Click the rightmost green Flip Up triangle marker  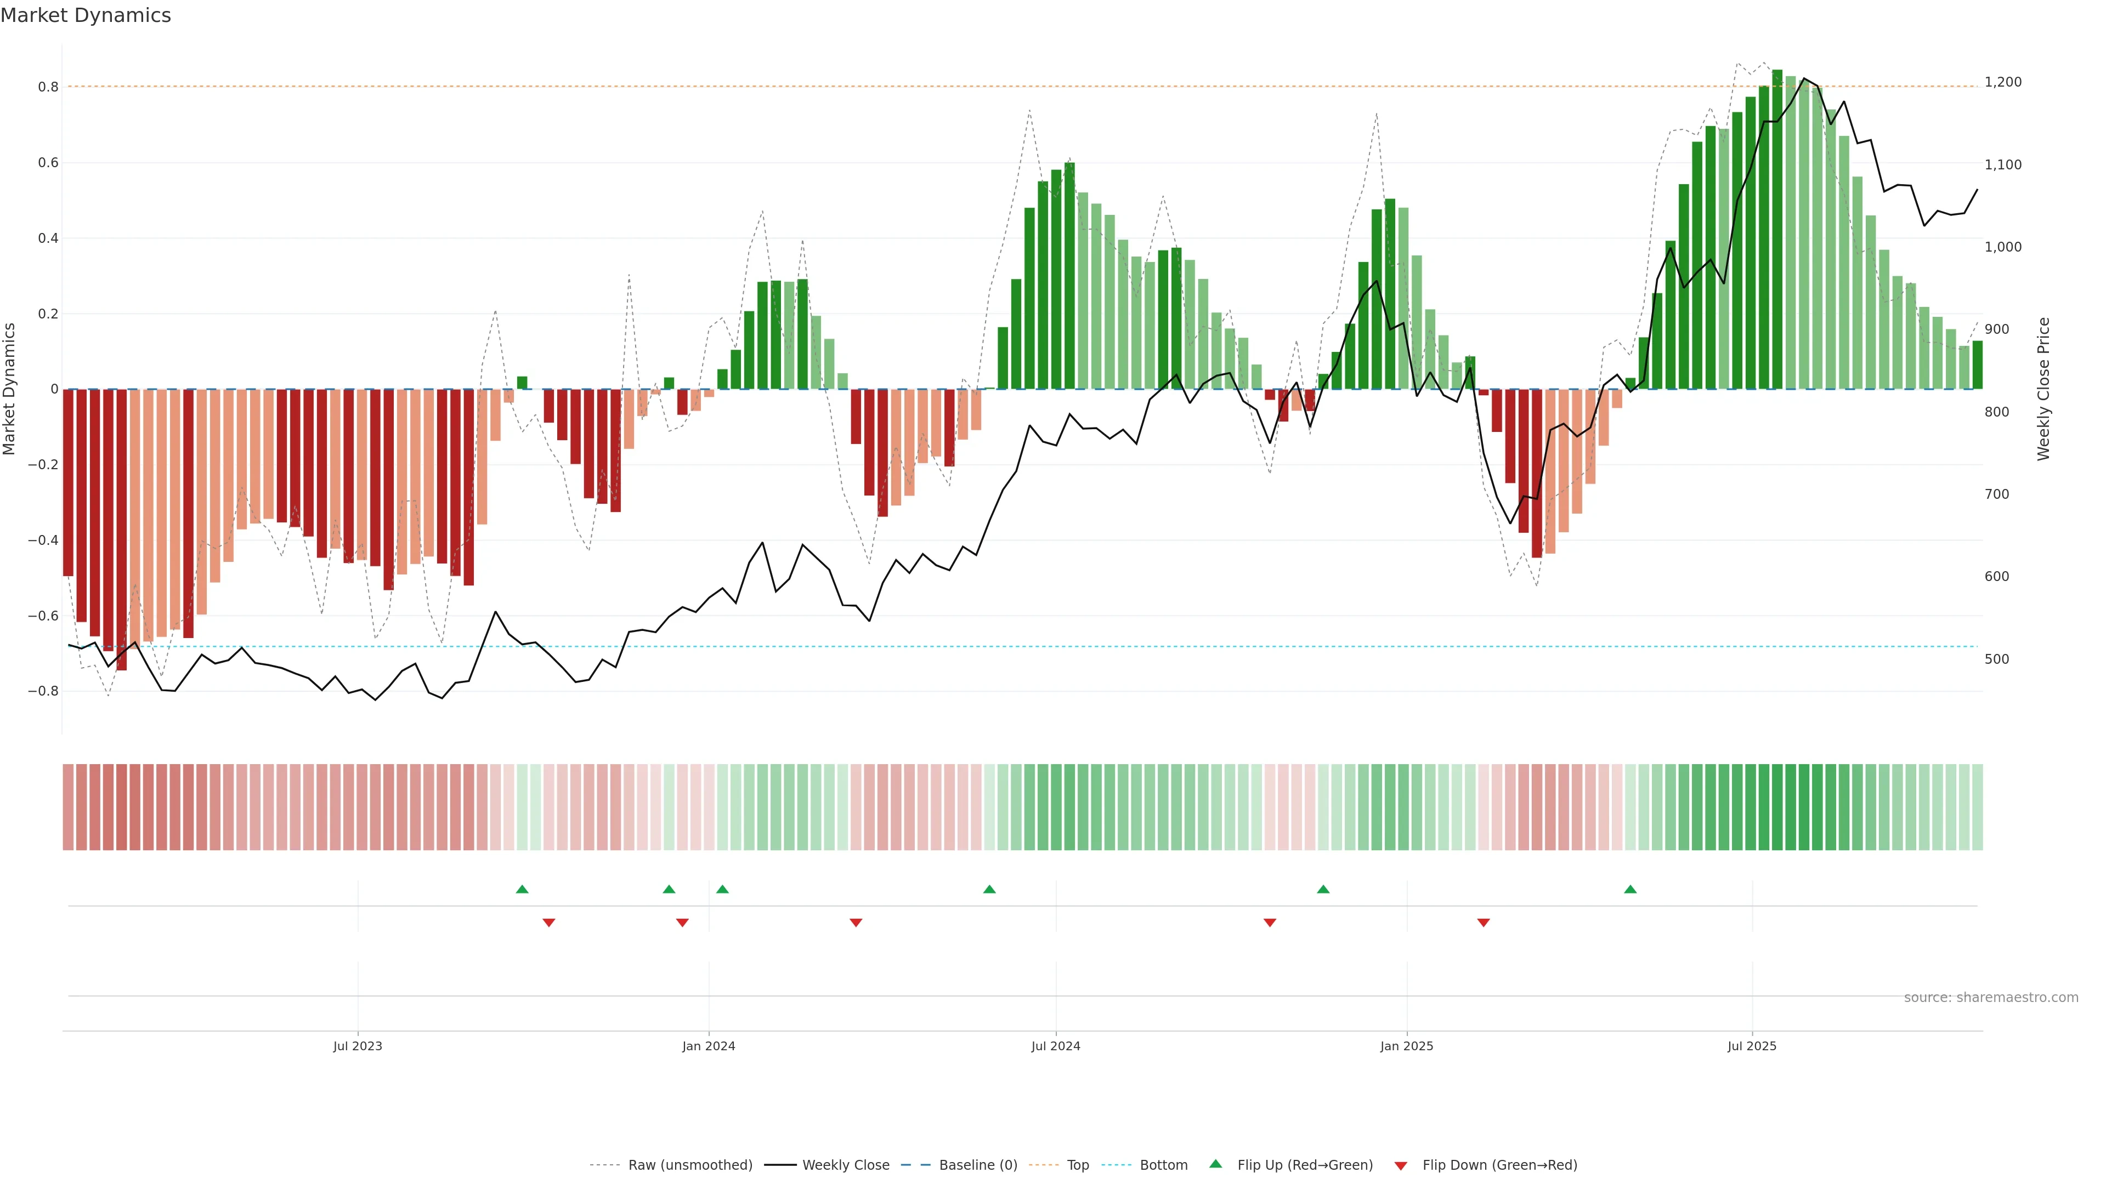coord(1630,889)
